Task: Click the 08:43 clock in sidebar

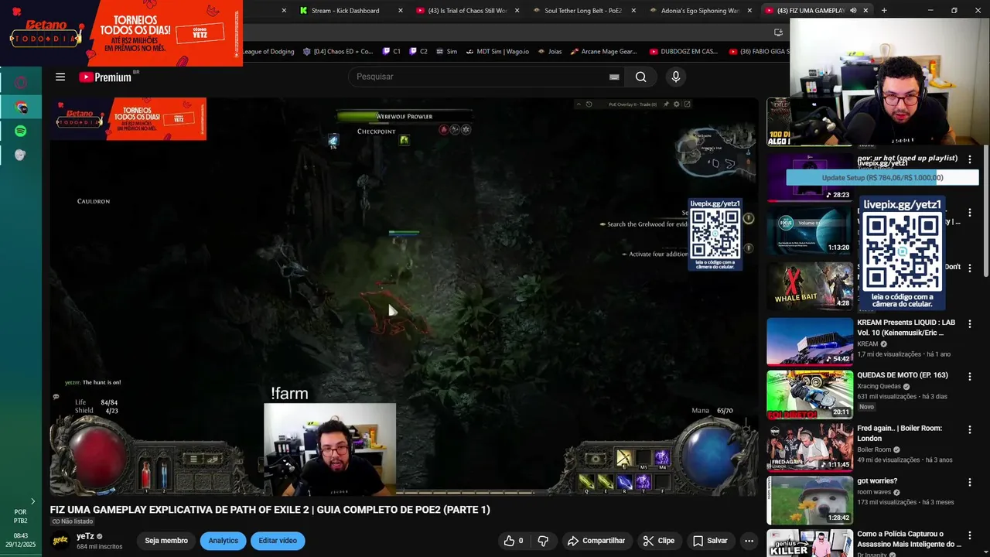Action: pos(21,535)
